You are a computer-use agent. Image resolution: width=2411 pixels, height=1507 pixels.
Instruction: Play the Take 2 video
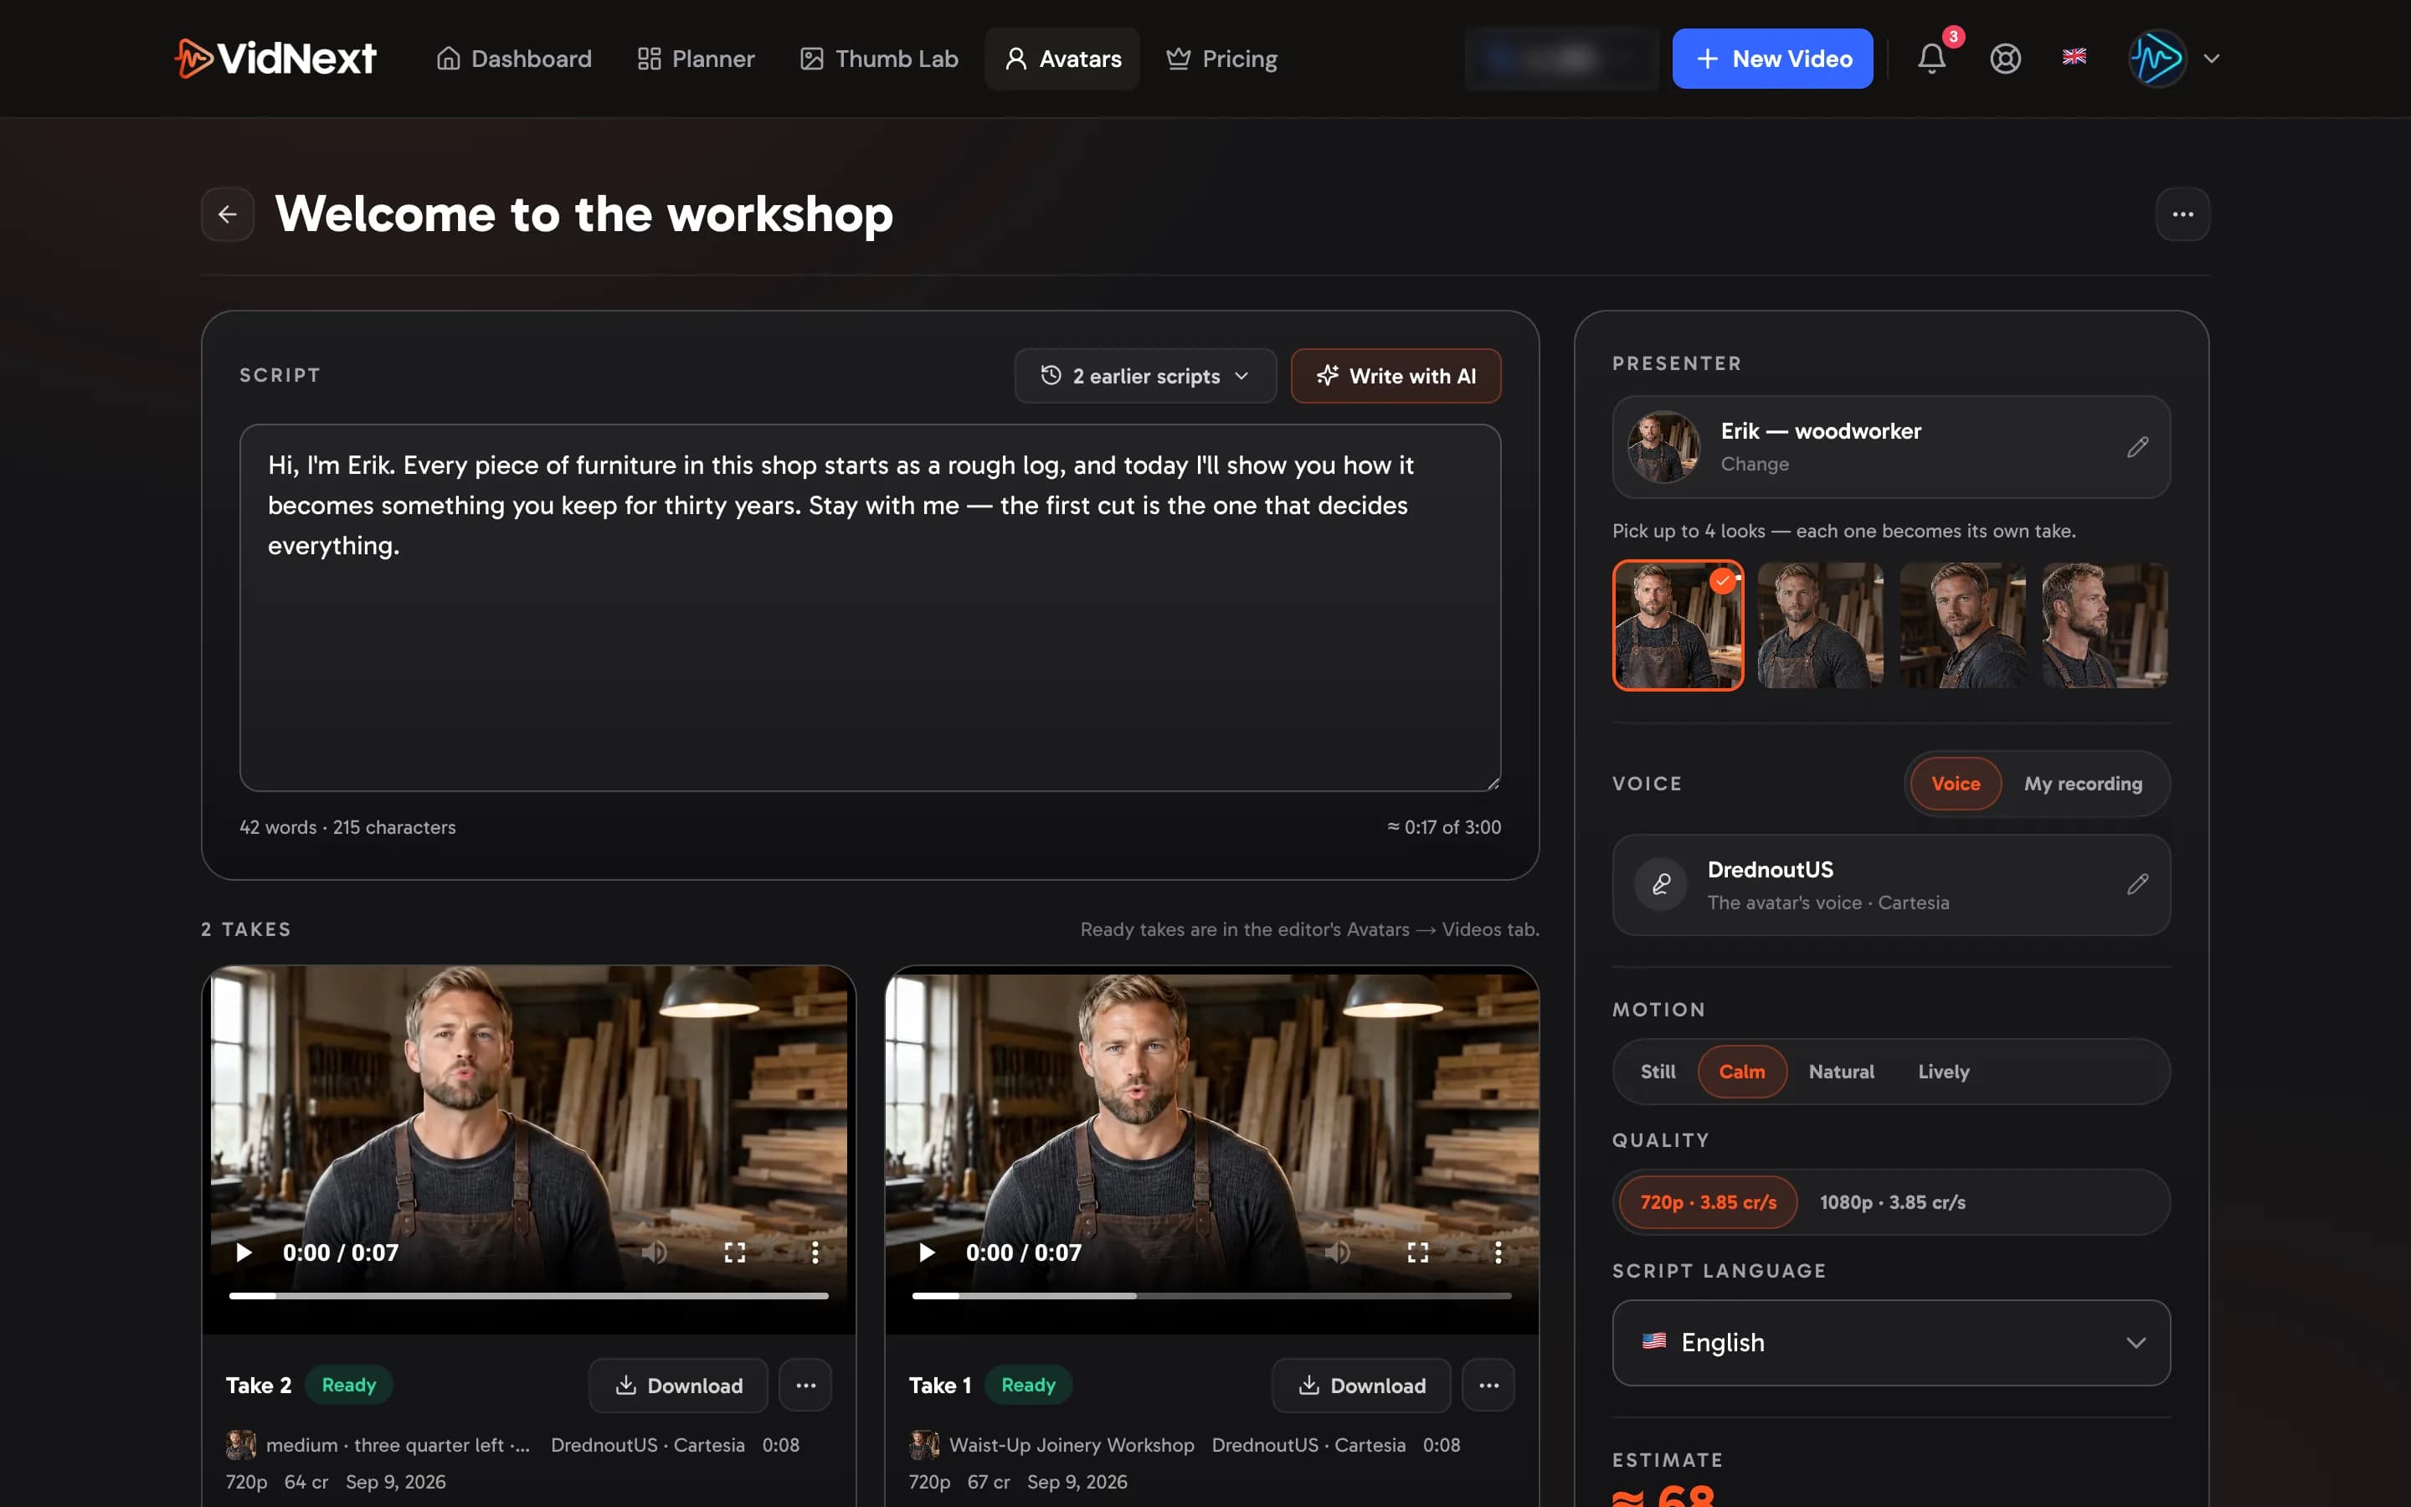pyautogui.click(x=243, y=1252)
